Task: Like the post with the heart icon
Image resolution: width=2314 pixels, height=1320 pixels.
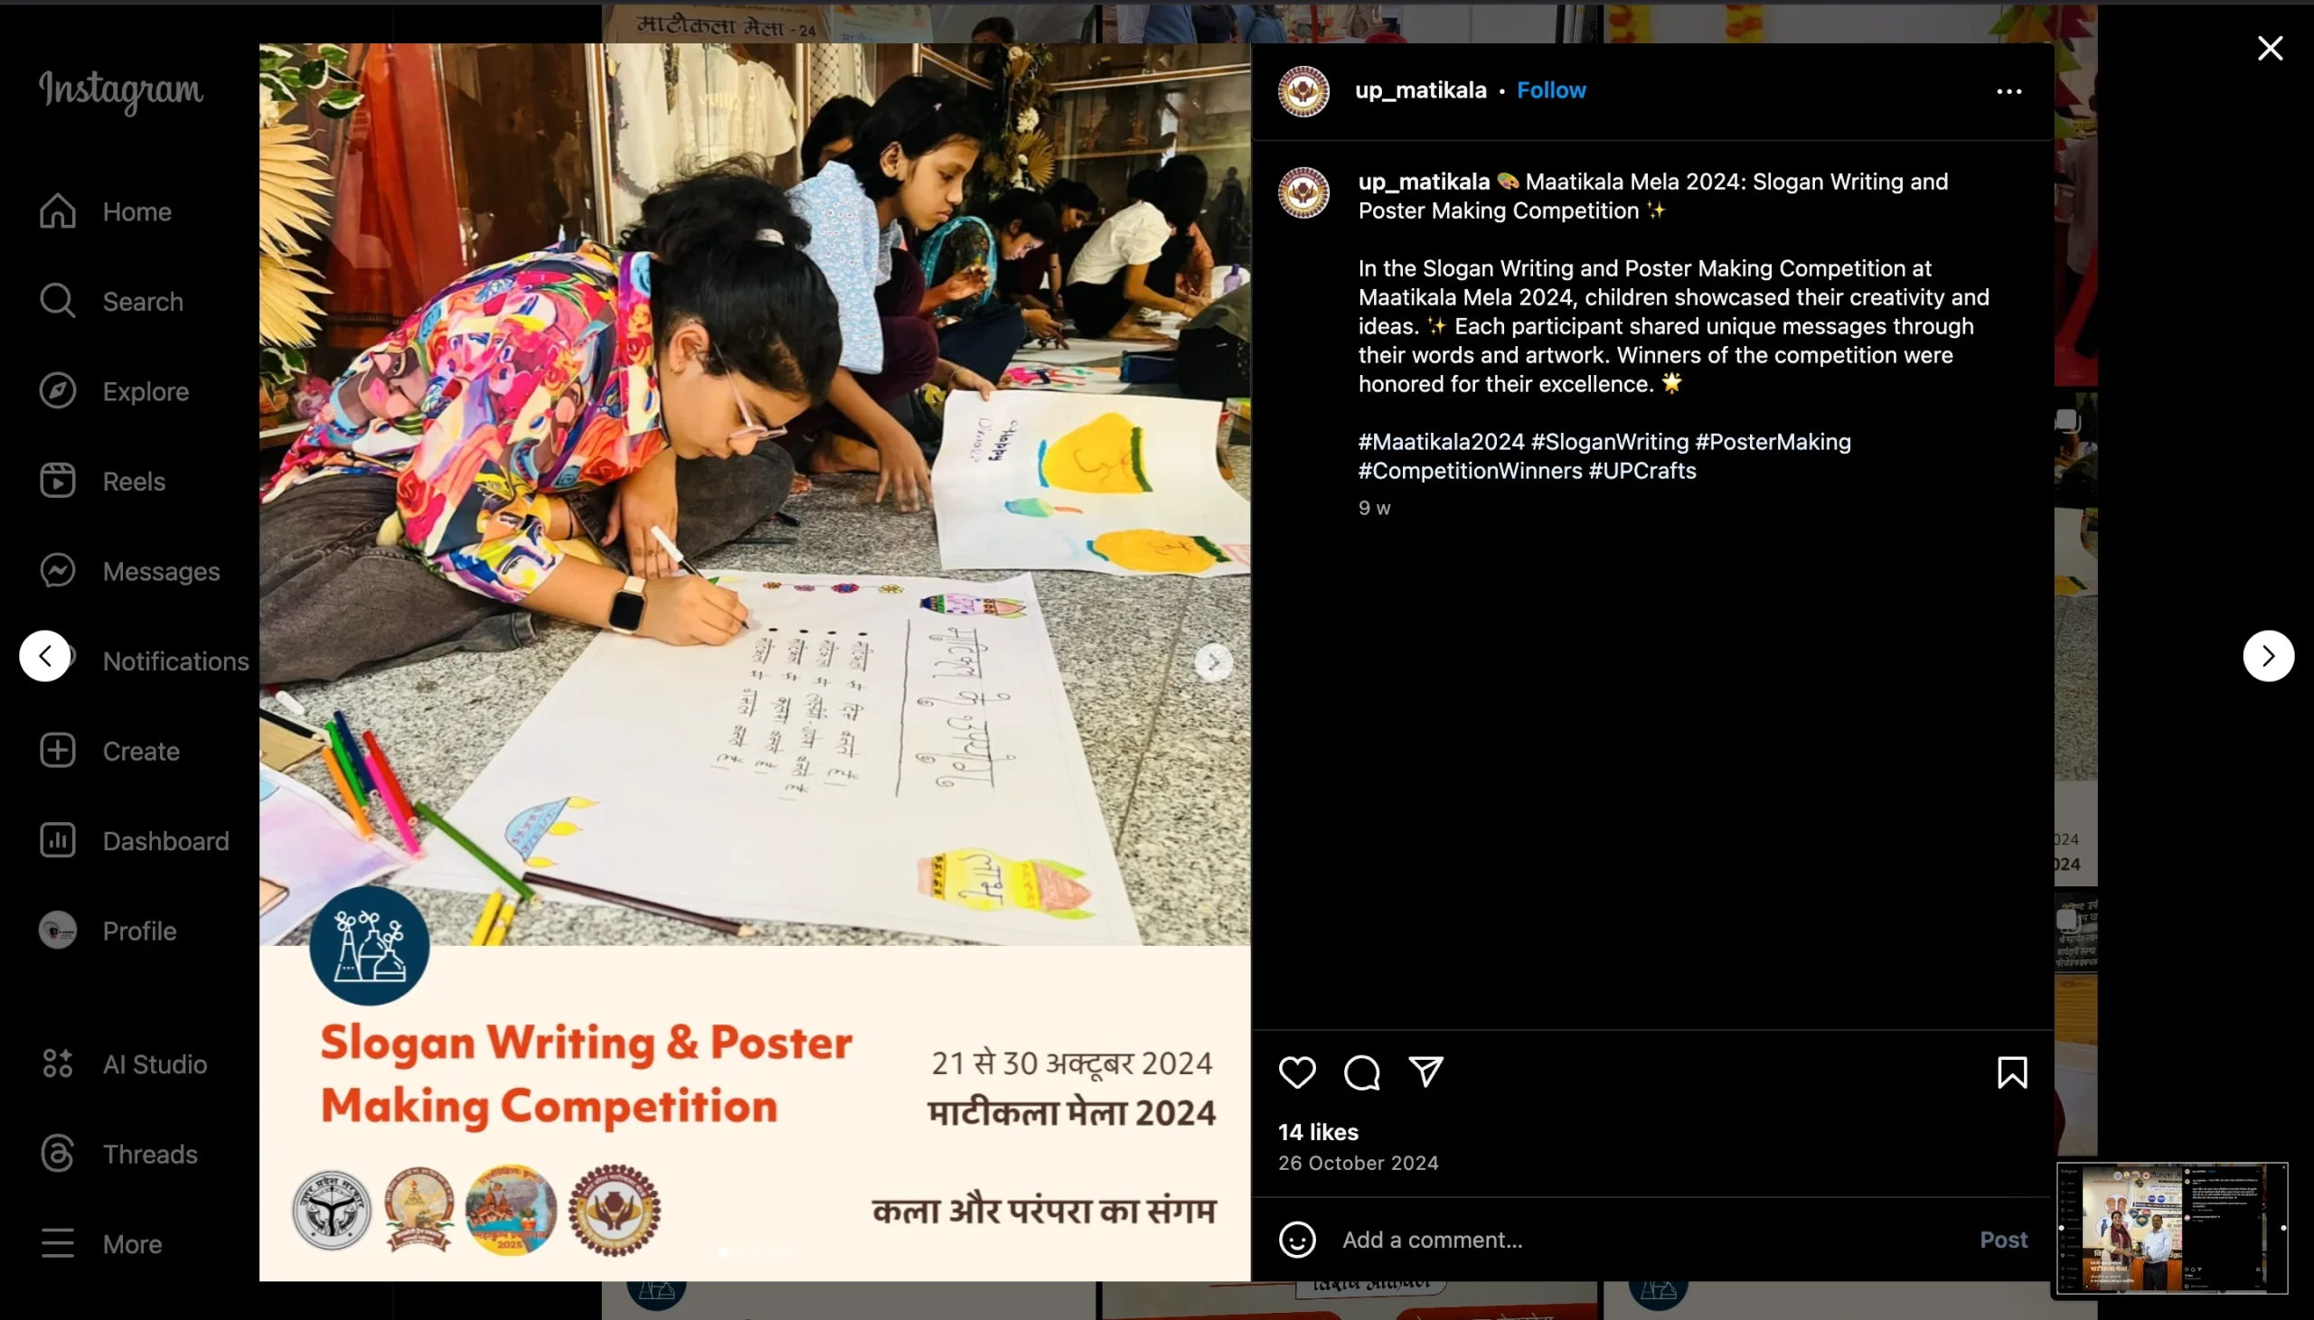Action: [1296, 1072]
